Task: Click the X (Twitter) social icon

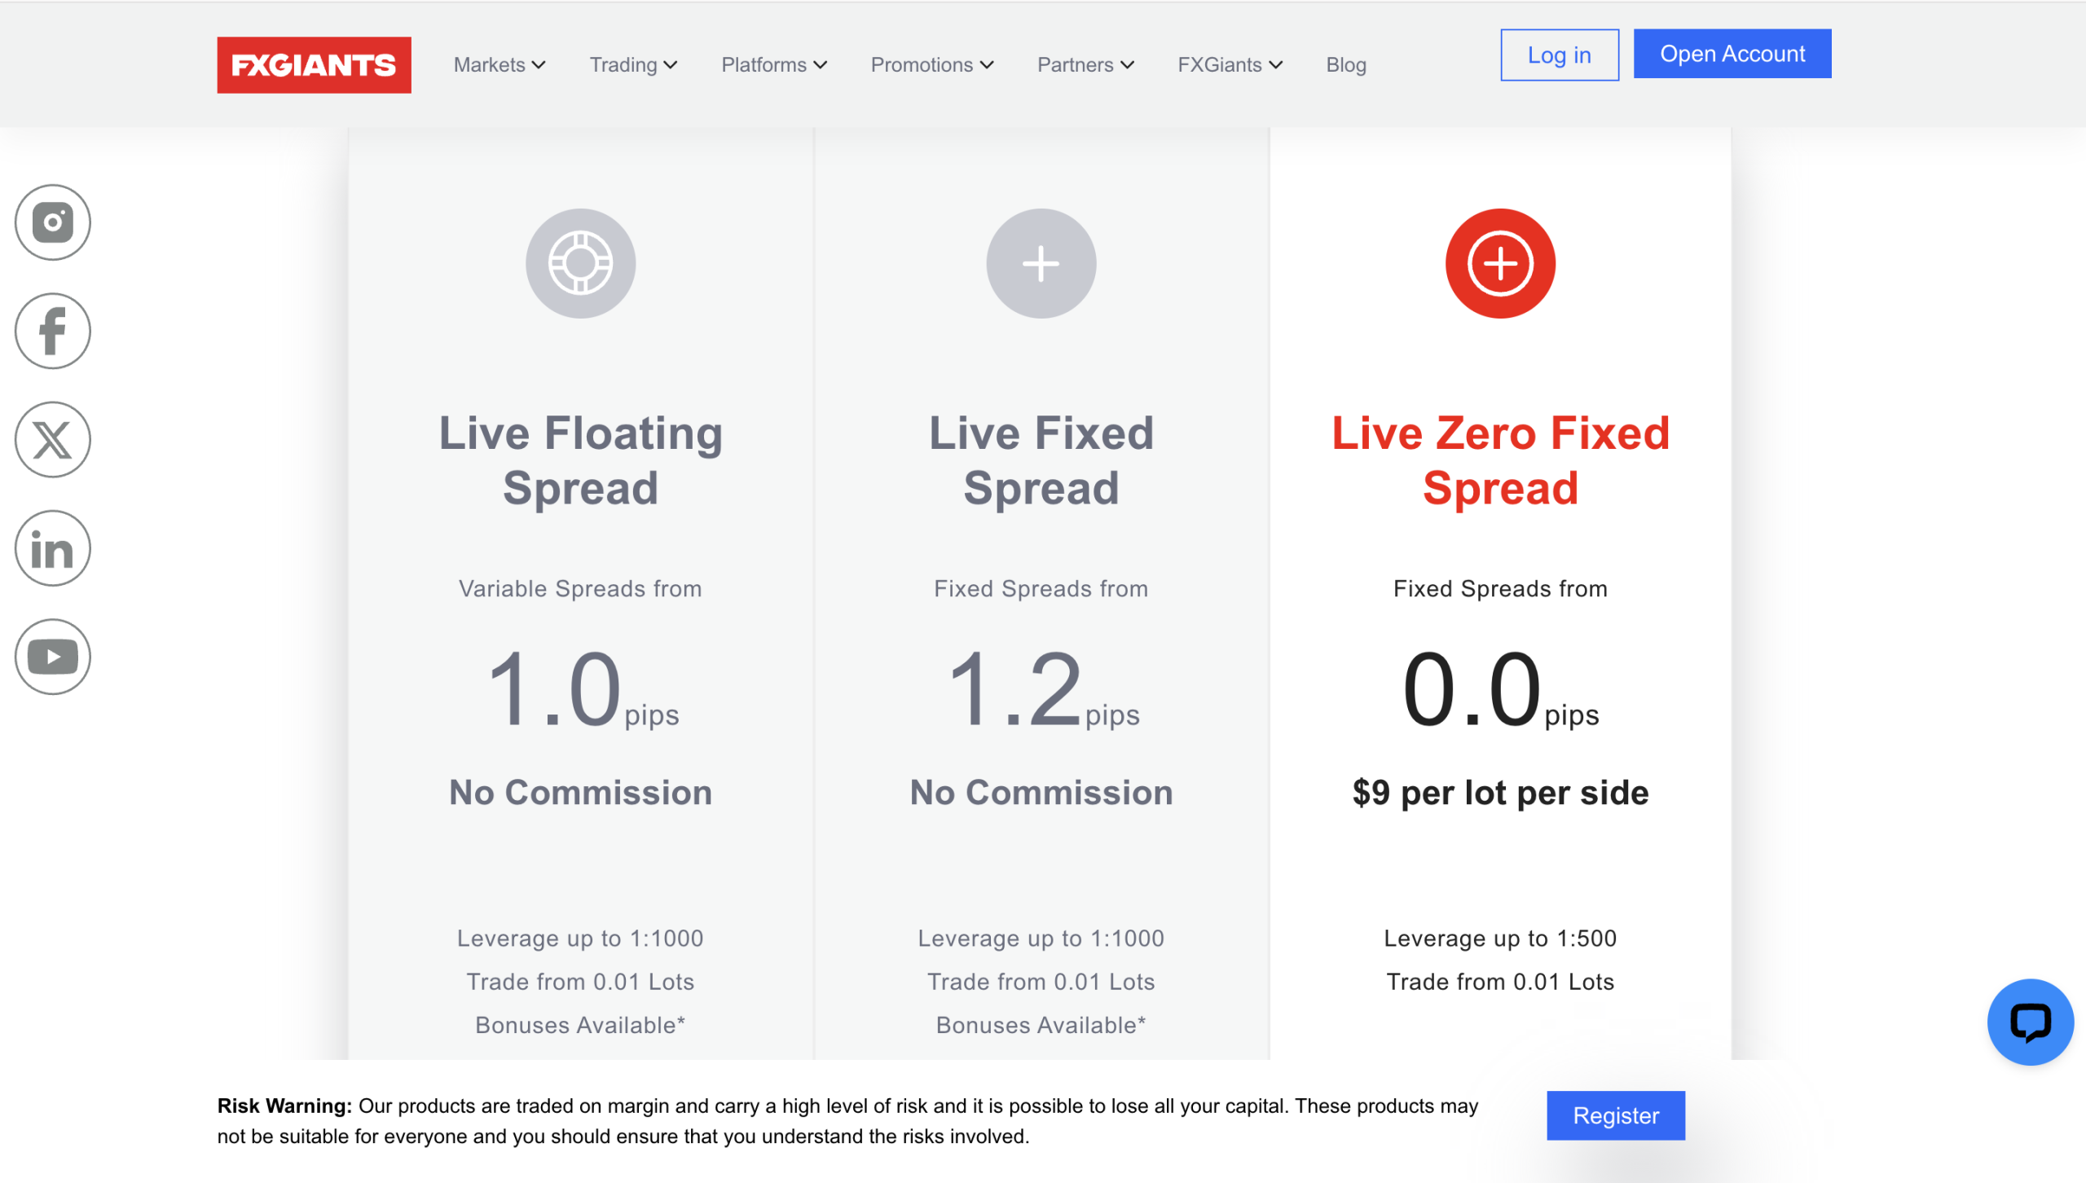Action: [53, 440]
